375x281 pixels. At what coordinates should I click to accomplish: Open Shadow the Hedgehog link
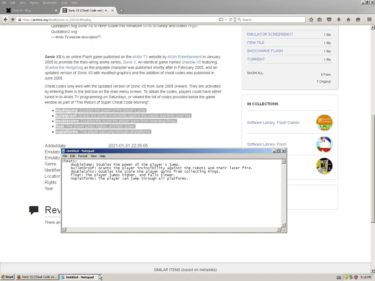(64, 67)
